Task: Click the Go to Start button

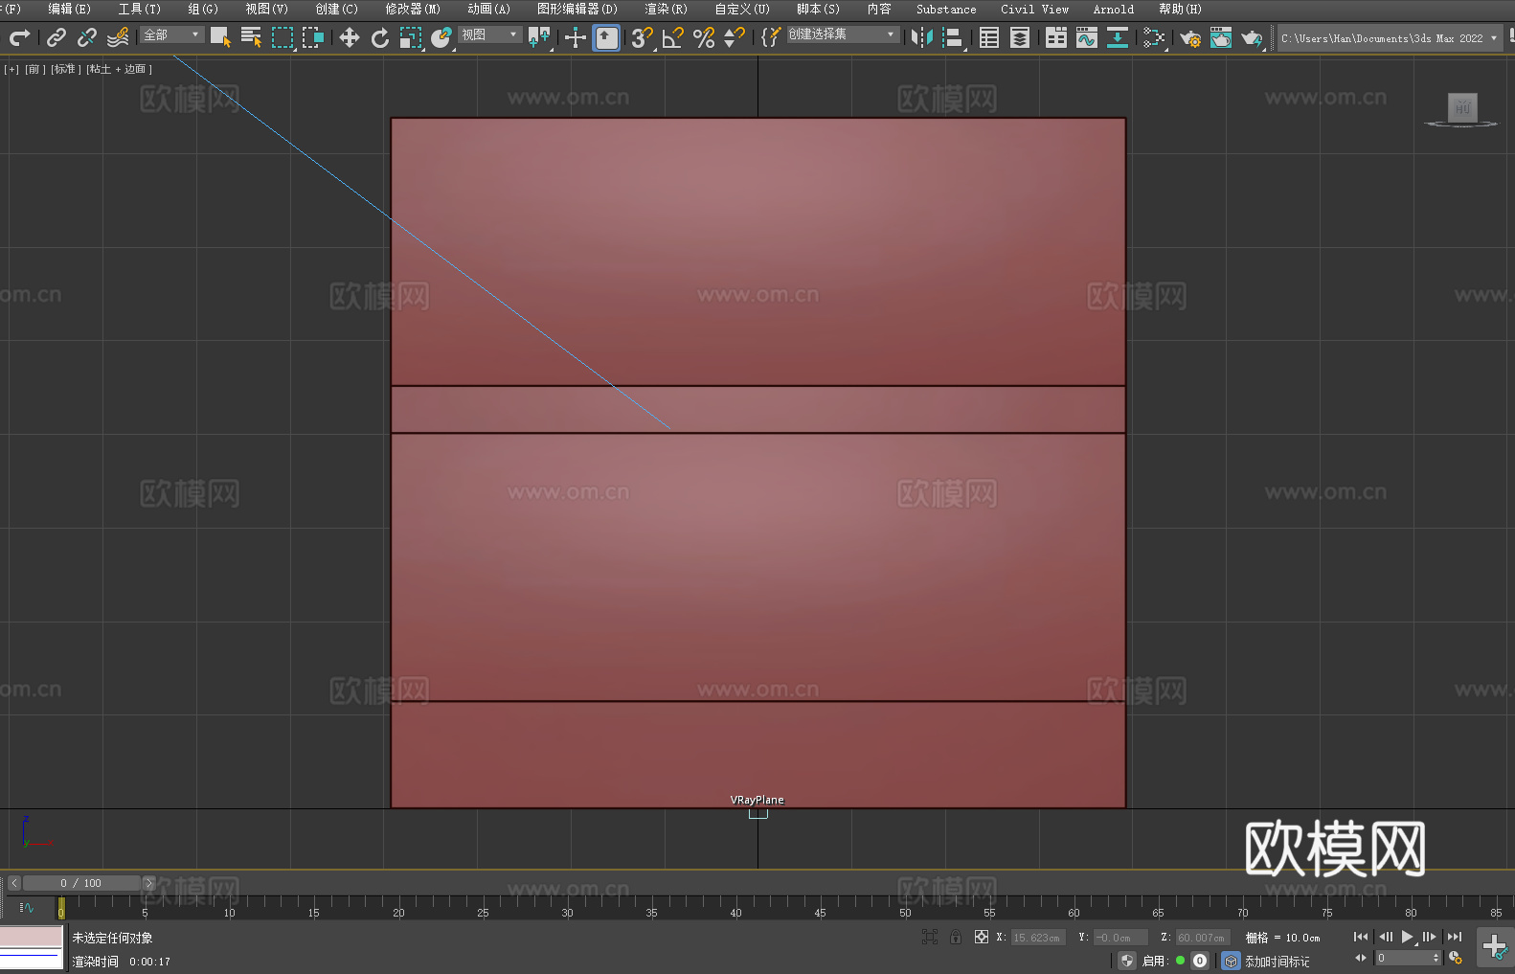Action: point(1361,937)
